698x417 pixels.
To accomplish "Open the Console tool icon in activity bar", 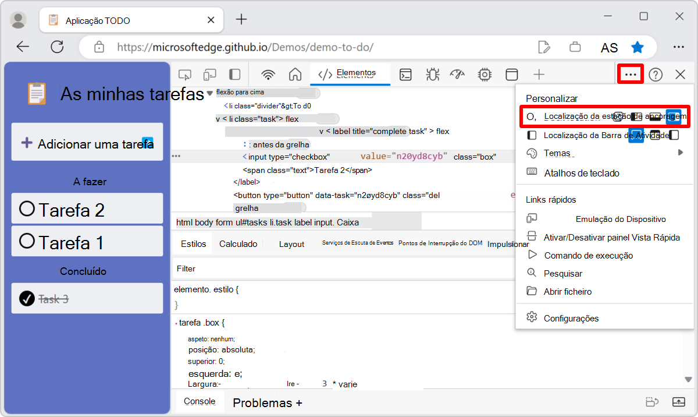I will 405,75.
